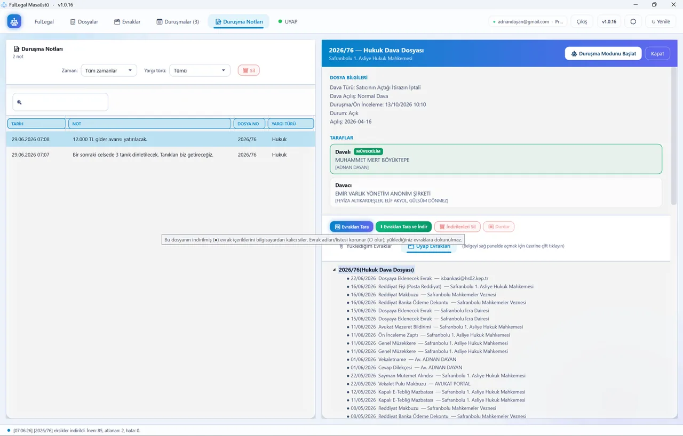Select the note about 3 tanık dinletilecek
The height and width of the screenshot is (436, 683).
[x=160, y=155]
